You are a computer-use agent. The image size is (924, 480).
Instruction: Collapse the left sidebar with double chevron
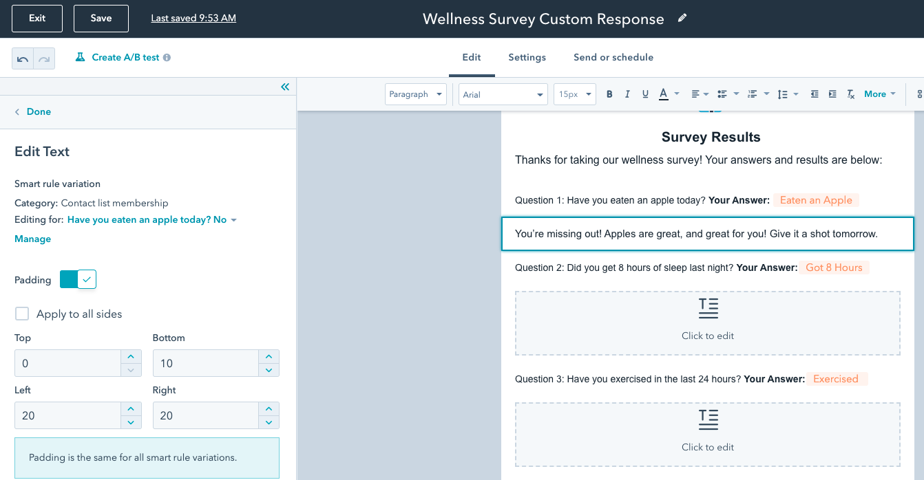click(285, 87)
